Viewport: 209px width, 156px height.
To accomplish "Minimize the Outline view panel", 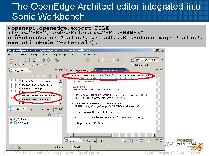I will (x=57, y=109).
